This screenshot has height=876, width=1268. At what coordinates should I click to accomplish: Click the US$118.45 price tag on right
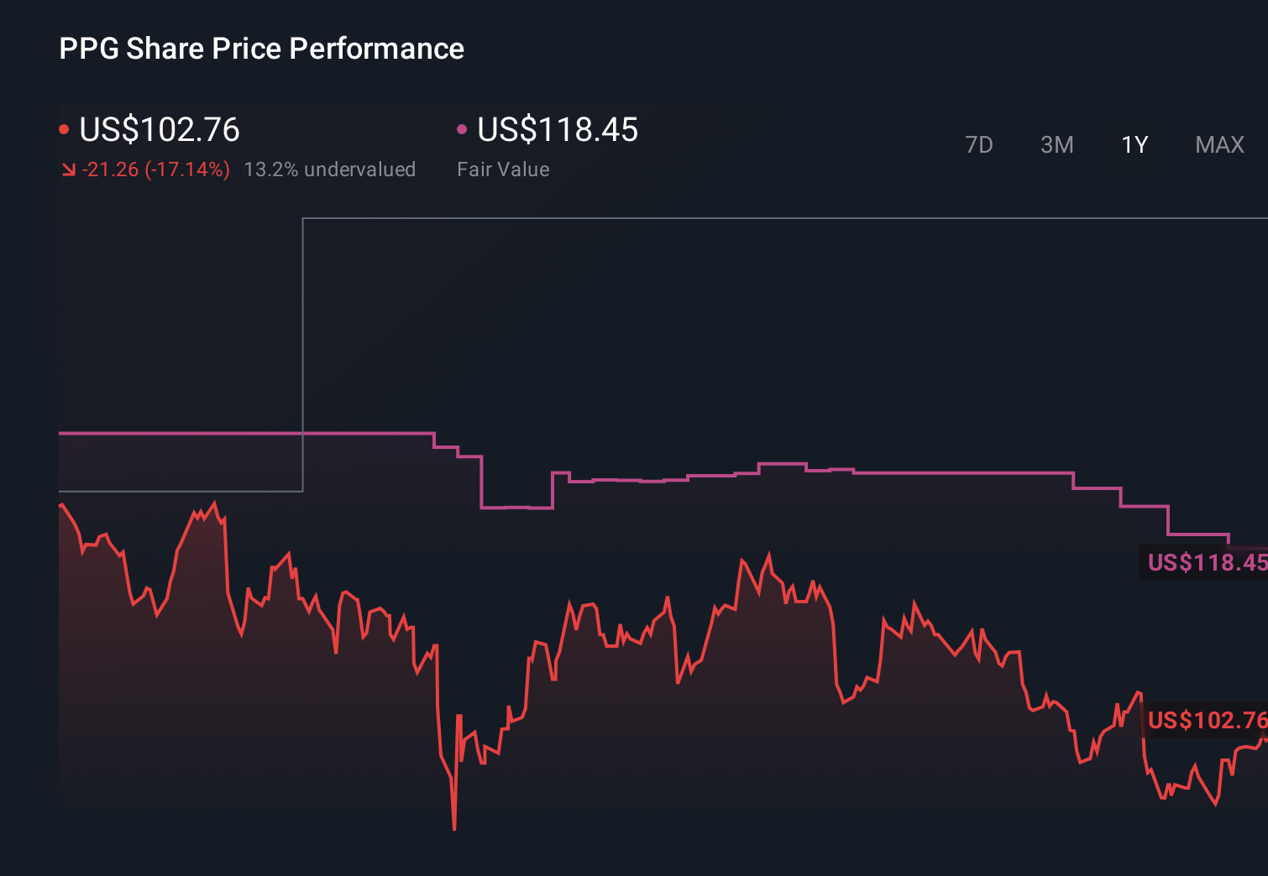(1204, 563)
